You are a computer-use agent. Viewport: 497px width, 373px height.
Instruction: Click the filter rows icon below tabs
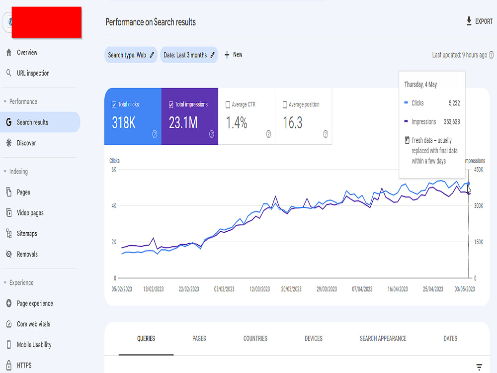click(479, 368)
